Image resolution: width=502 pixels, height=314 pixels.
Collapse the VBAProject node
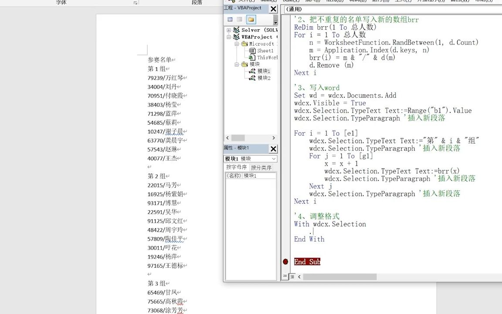[228, 36]
